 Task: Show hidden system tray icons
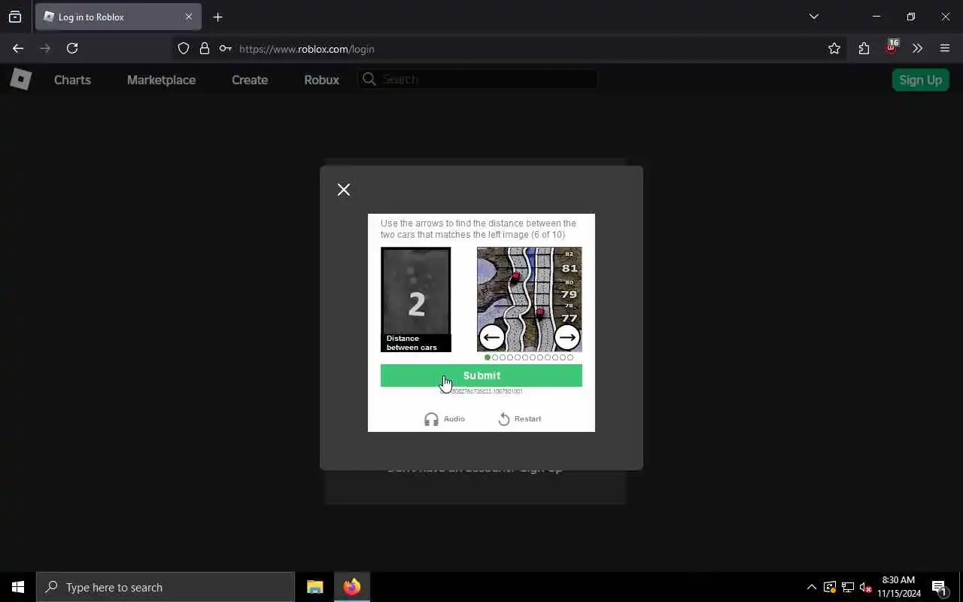point(811,587)
